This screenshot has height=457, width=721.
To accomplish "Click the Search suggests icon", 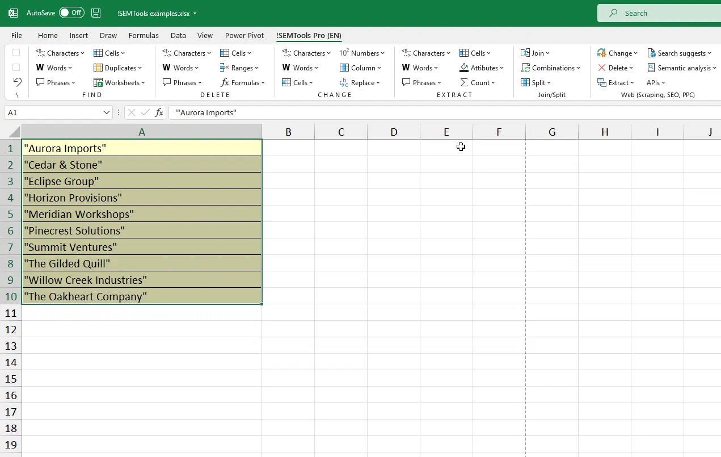I will pyautogui.click(x=651, y=53).
